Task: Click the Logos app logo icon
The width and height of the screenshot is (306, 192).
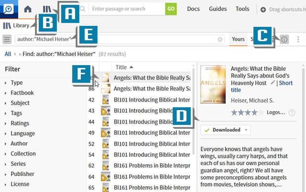Action: [x=9, y=9]
